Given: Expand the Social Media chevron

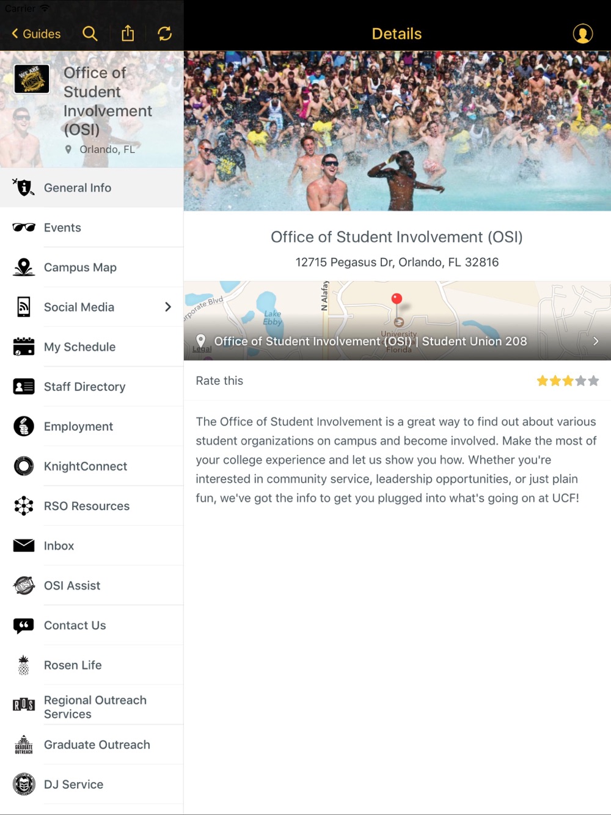Looking at the screenshot, I should coord(168,307).
